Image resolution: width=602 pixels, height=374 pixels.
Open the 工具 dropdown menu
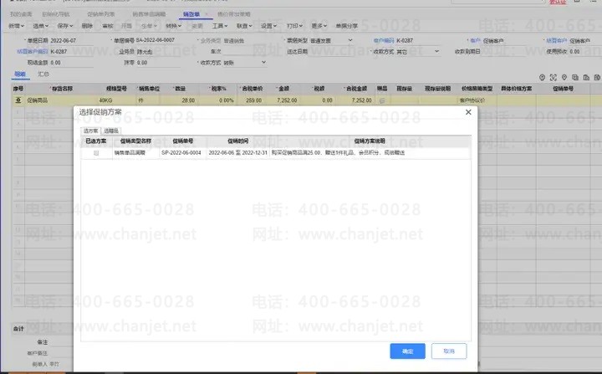220,26
